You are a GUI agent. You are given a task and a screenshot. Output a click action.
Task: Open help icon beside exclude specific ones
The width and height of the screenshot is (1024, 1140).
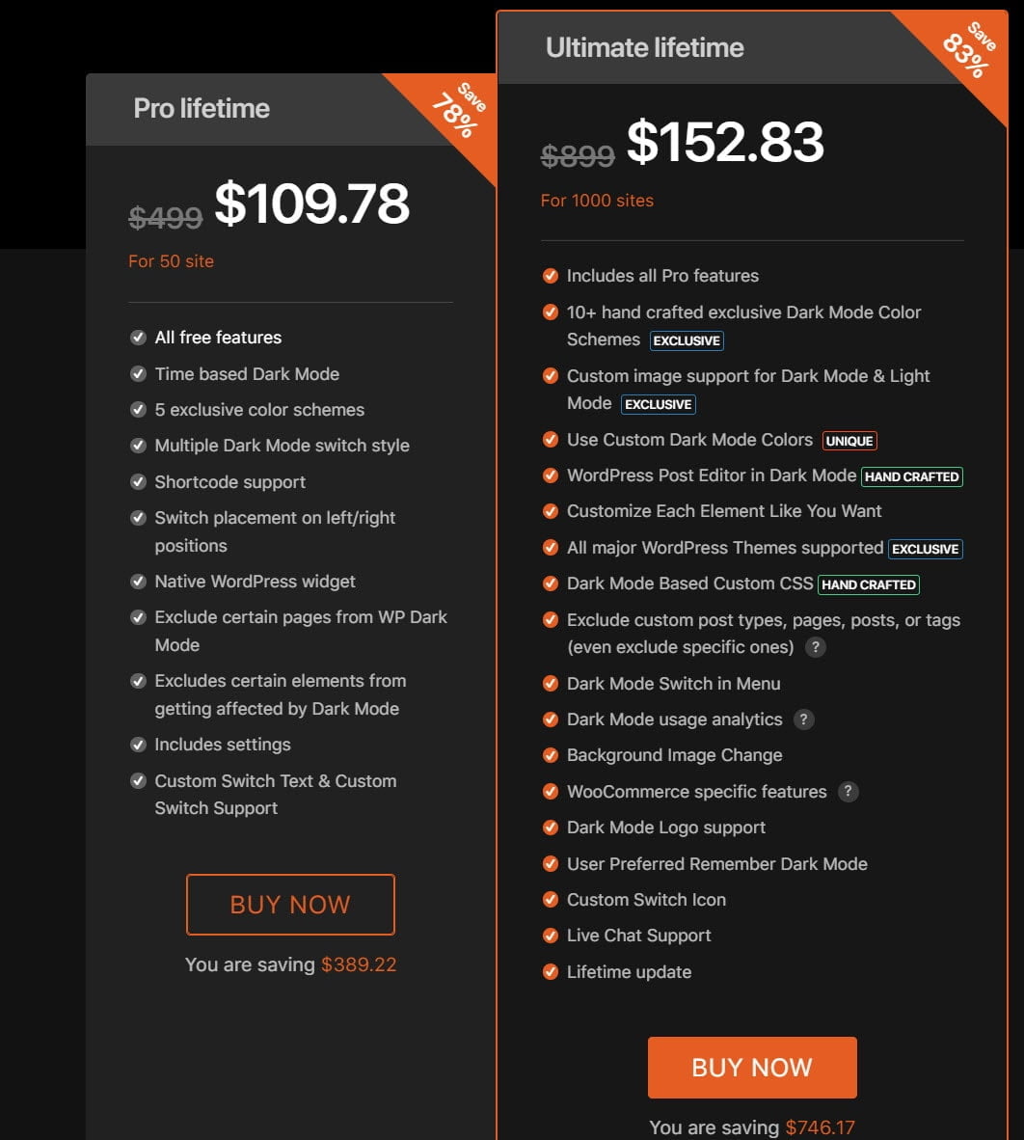[x=816, y=646]
